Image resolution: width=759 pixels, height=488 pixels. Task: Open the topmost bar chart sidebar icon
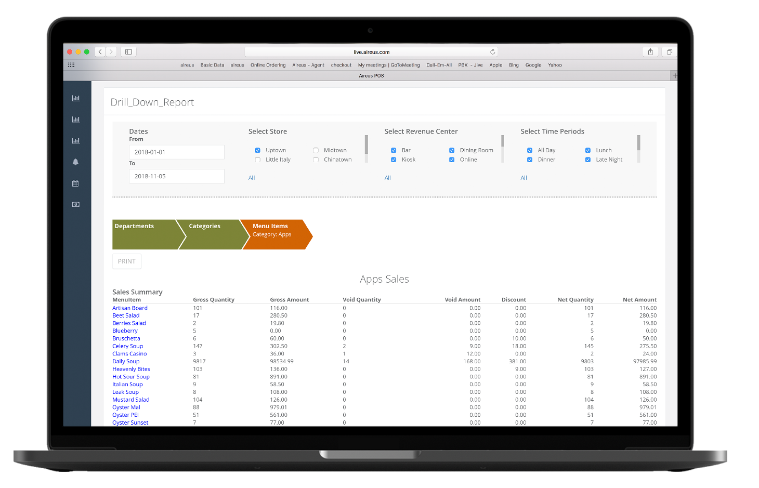75,98
